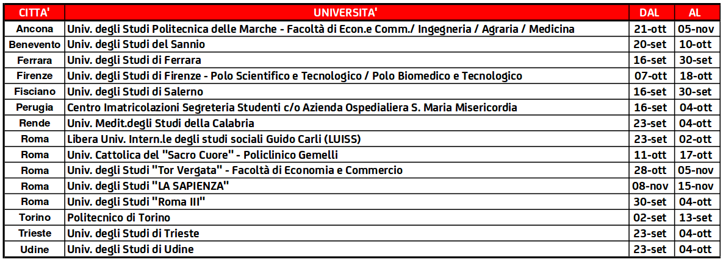
Task: Click the Guido Carli (LUISS) university cell
Action: coord(347,139)
